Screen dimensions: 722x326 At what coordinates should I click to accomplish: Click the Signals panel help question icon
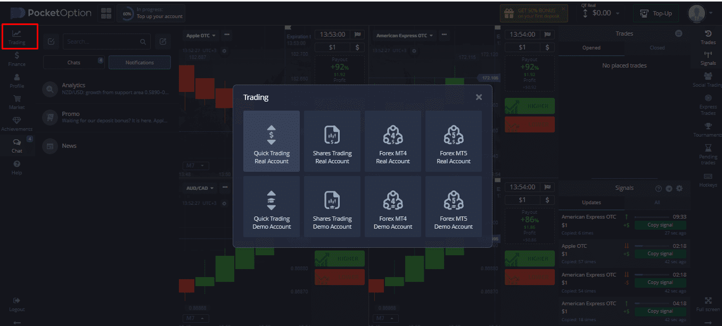(x=659, y=188)
